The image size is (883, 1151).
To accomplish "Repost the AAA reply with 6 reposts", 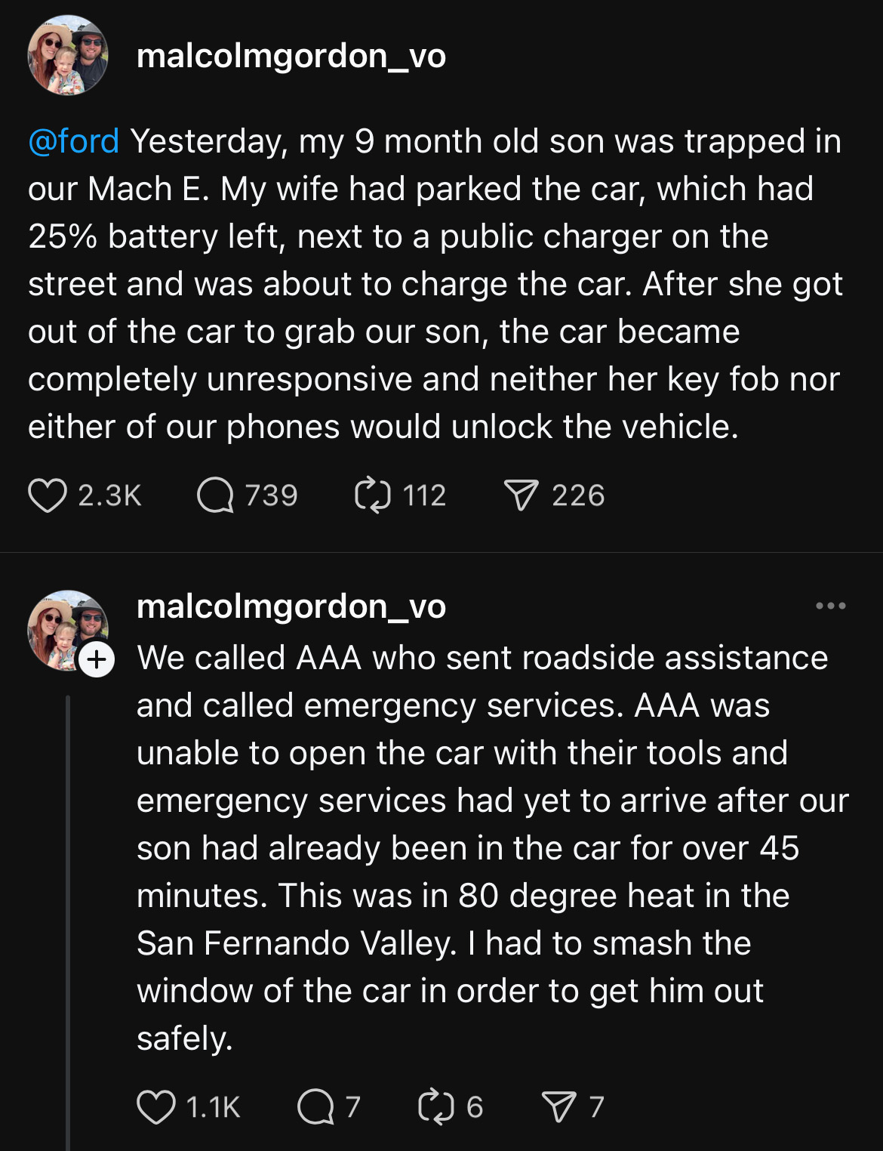I will (436, 1107).
